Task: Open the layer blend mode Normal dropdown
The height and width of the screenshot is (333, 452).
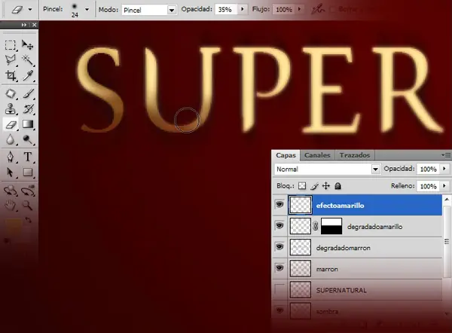Action: [x=375, y=169]
